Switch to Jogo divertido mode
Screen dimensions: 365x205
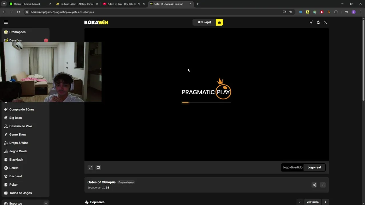[292, 167]
